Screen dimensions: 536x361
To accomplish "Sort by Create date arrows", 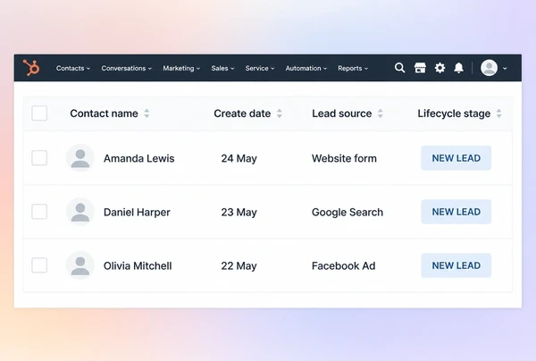I will (280, 113).
